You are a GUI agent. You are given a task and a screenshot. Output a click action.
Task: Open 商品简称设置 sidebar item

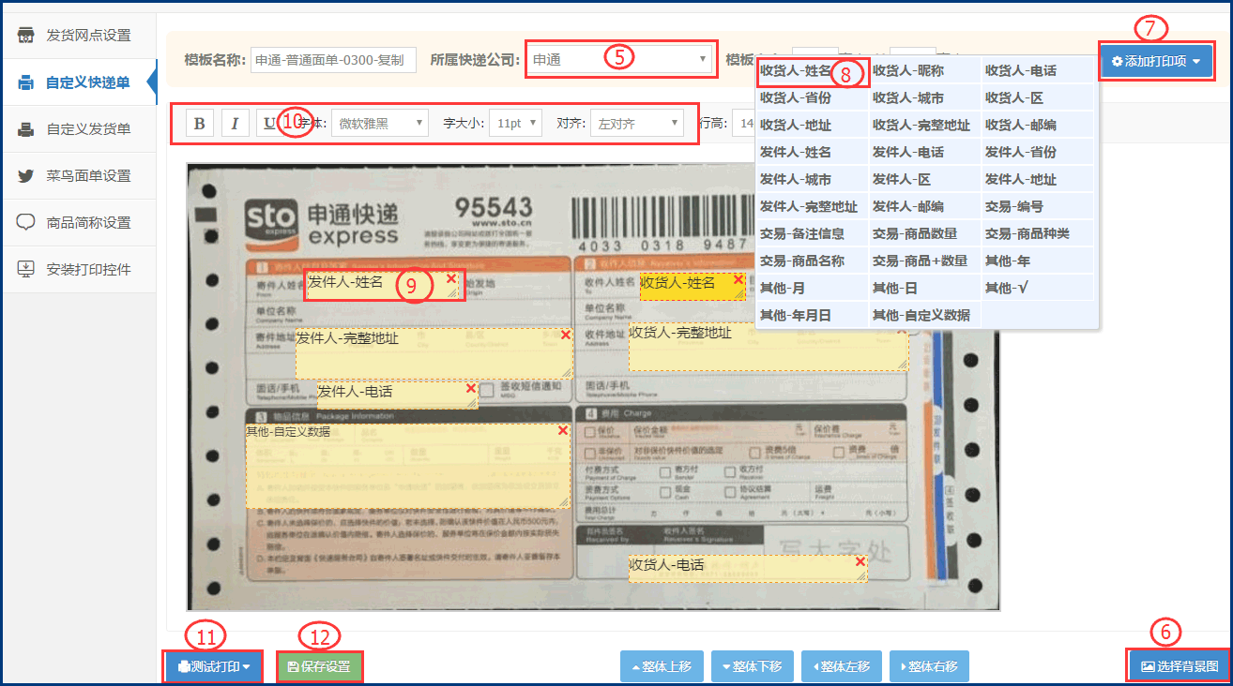click(79, 223)
